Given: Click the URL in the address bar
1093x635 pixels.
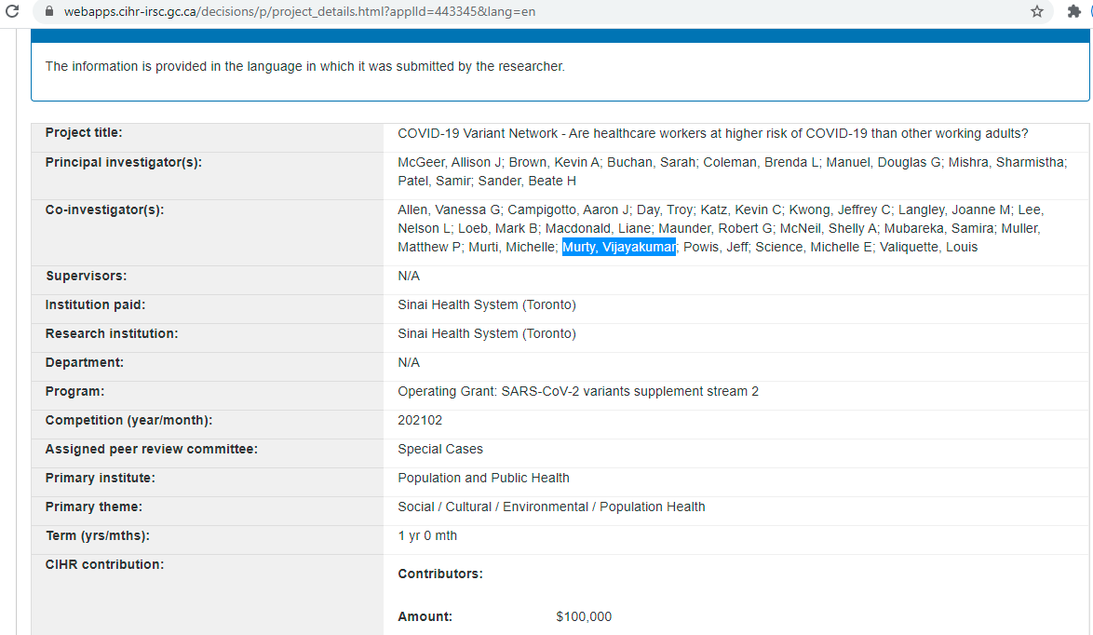Looking at the screenshot, I should [299, 11].
